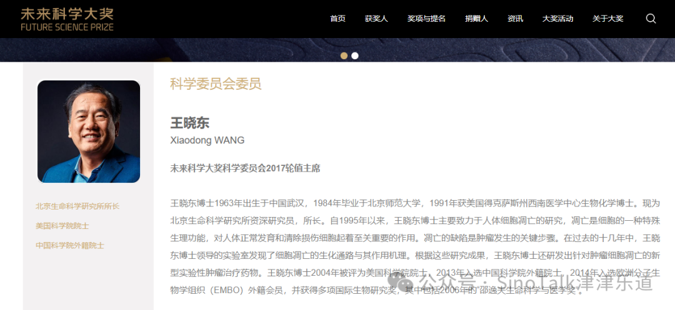
Task: Click the heading 科学委员会委员
Action: pyautogui.click(x=216, y=84)
